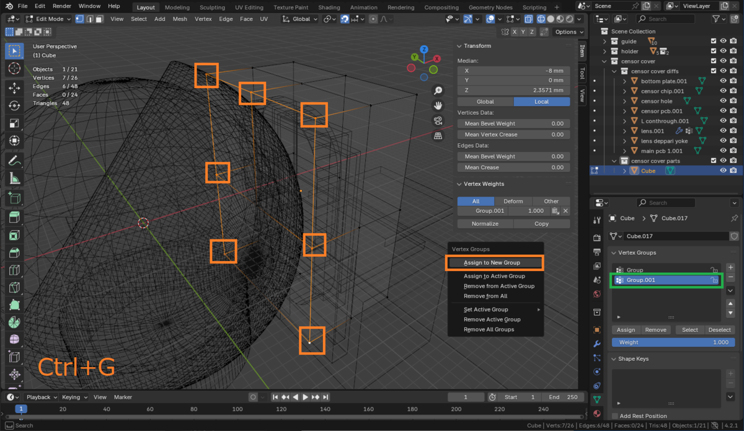744x431 pixels.
Task: Select the Measure tool in left toolbar
Action: 14,179
